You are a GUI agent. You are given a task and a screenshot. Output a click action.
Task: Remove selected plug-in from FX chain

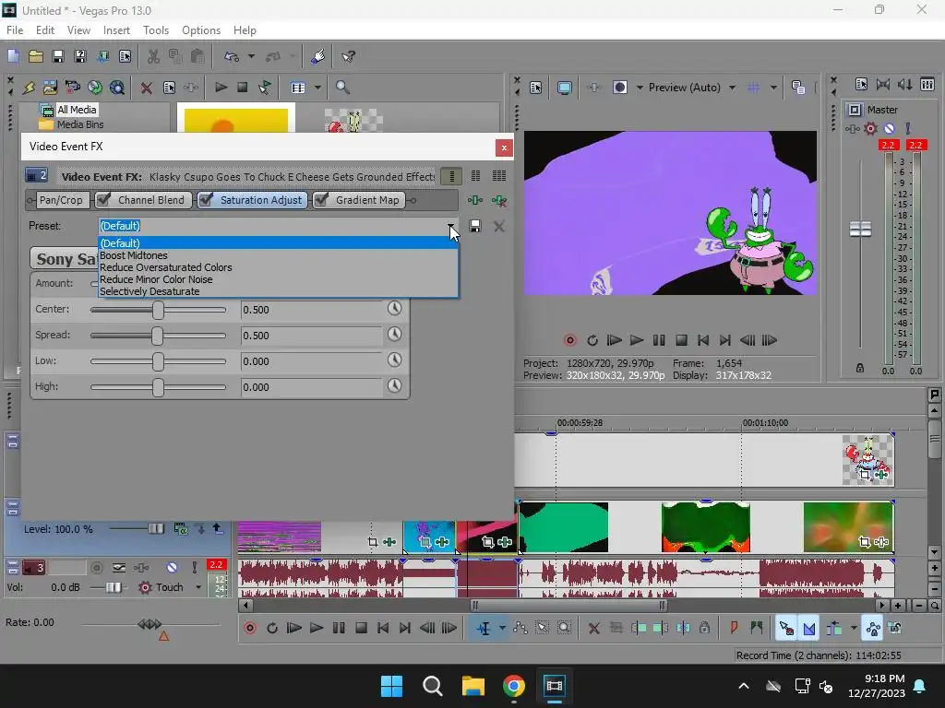click(x=498, y=200)
